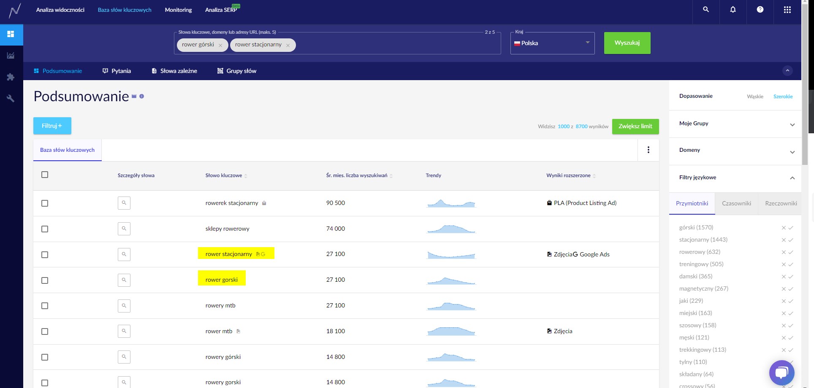The width and height of the screenshot is (814, 388).
Task: Select the rowery mtb row checkbox
Action: coord(45,306)
